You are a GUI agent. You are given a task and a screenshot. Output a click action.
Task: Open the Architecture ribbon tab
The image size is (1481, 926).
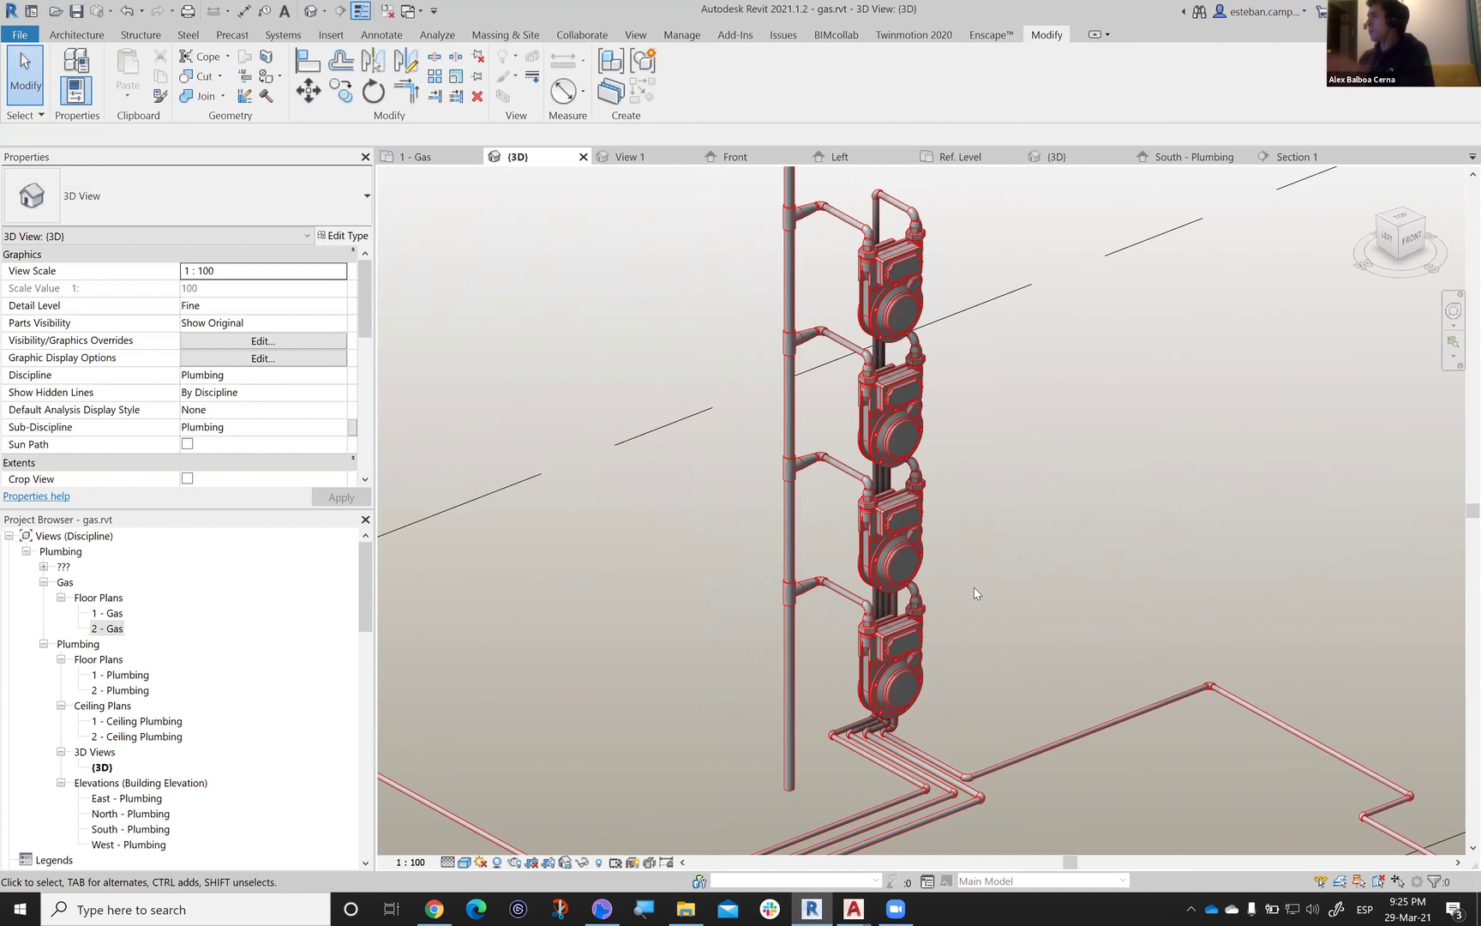click(x=76, y=35)
